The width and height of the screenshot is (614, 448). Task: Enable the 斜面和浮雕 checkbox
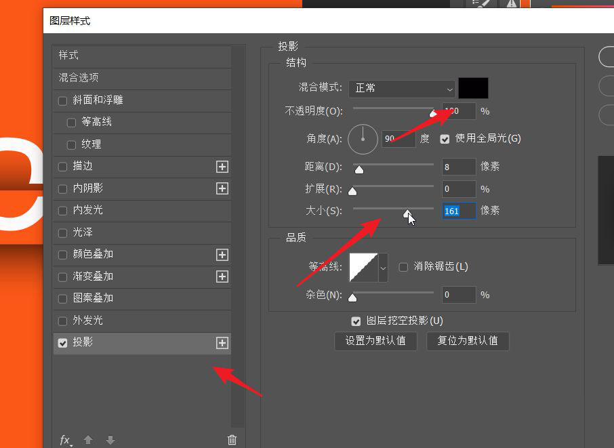[62, 100]
